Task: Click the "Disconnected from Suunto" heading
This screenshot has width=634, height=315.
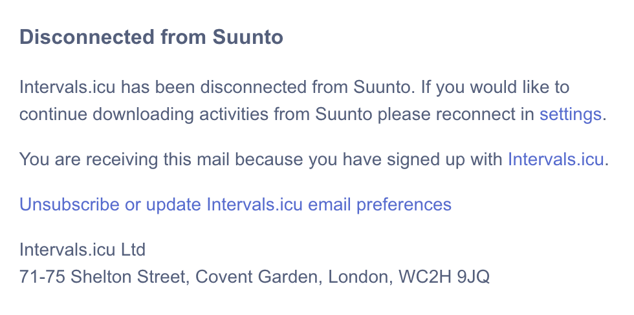Action: (x=151, y=37)
